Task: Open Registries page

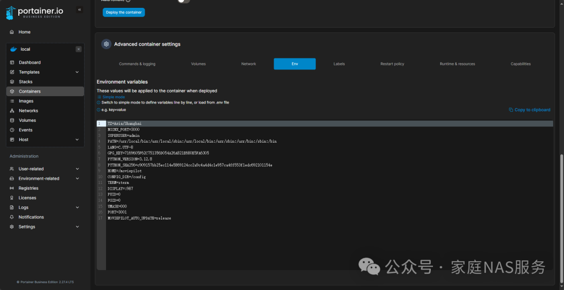Action: click(x=28, y=188)
